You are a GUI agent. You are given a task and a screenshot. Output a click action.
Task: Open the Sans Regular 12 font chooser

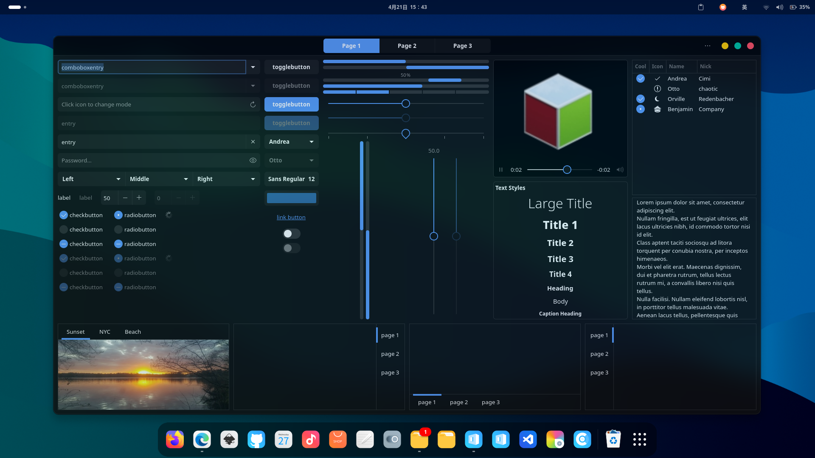[x=292, y=179]
